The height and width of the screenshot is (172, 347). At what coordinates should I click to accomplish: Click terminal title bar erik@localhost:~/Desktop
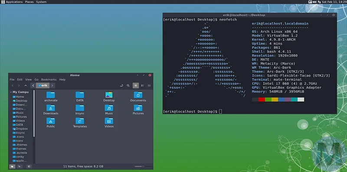(244, 15)
